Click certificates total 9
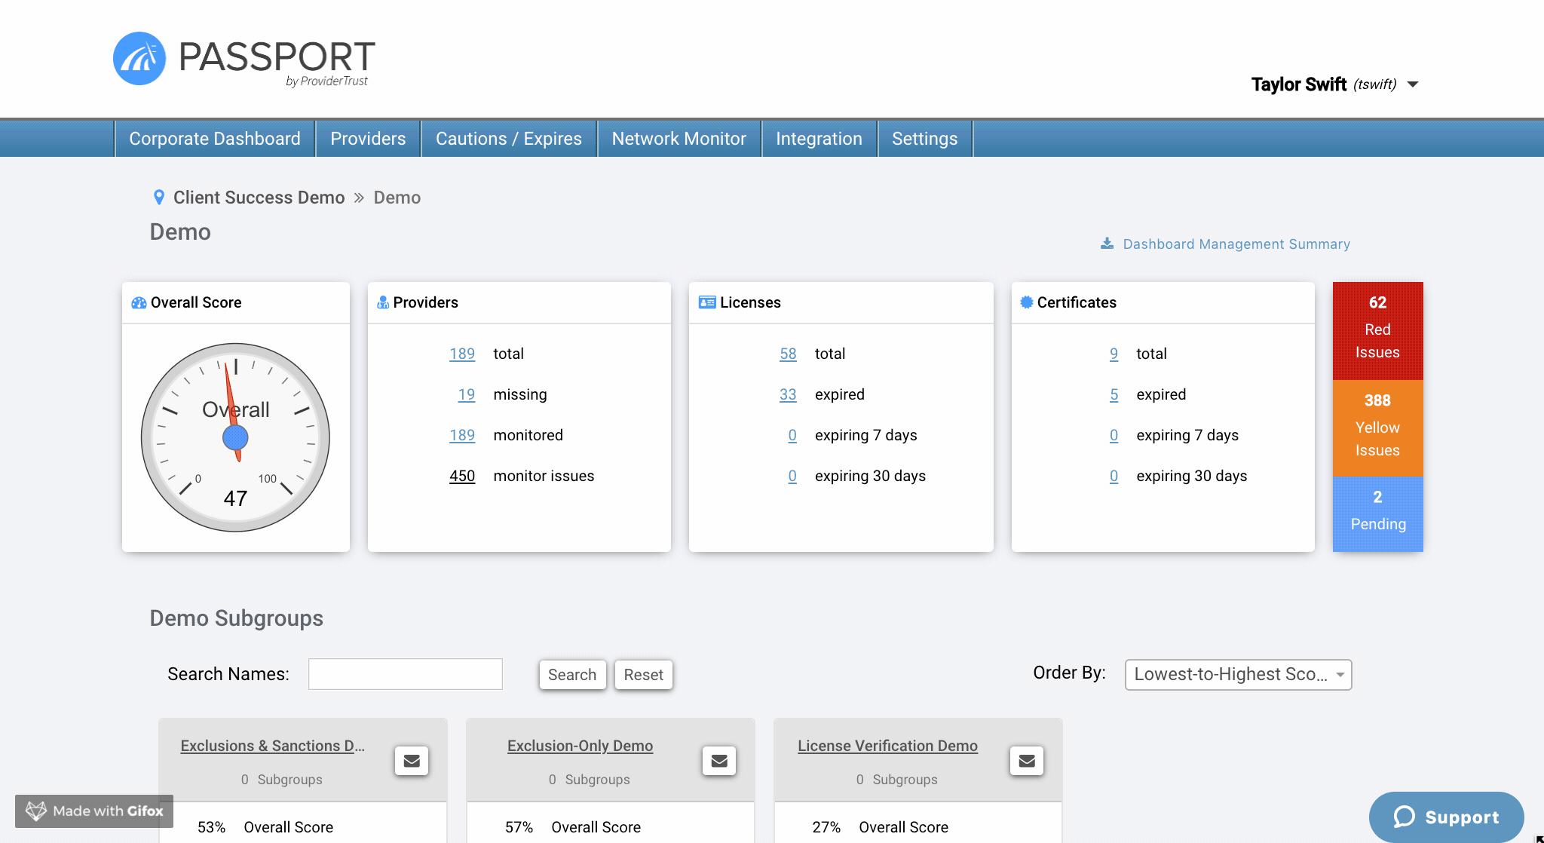 point(1114,354)
